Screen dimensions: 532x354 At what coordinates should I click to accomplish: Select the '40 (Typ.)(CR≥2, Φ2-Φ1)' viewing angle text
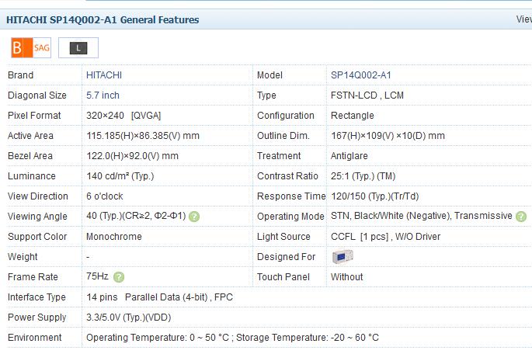[136, 216]
